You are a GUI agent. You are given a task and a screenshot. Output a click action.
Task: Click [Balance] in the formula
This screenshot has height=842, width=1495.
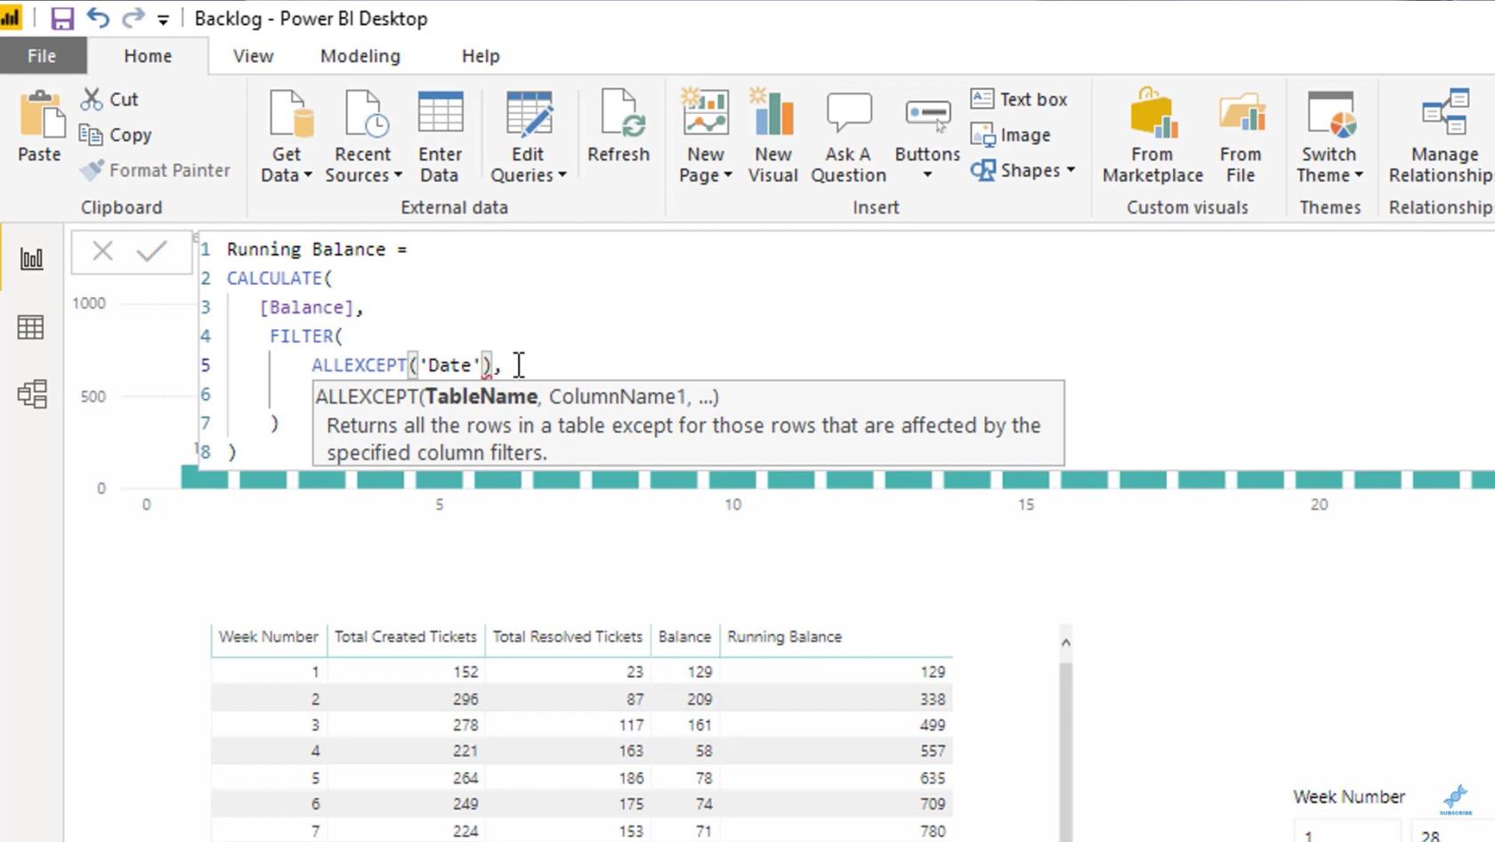click(x=306, y=307)
